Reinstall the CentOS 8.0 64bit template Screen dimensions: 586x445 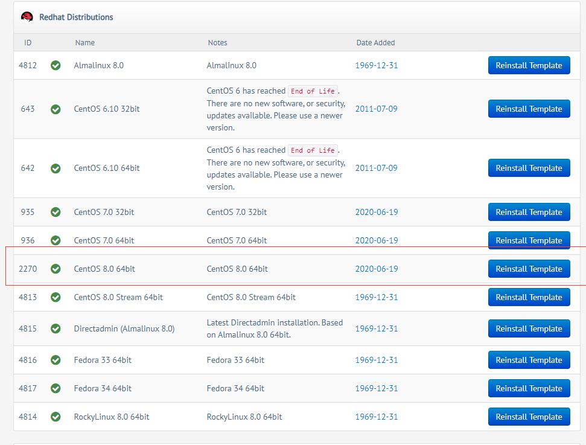pos(529,269)
